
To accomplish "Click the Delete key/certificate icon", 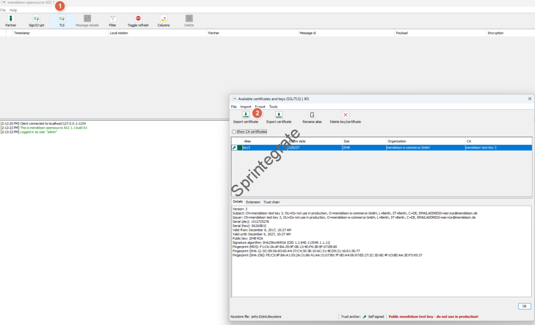I will 345,115.
